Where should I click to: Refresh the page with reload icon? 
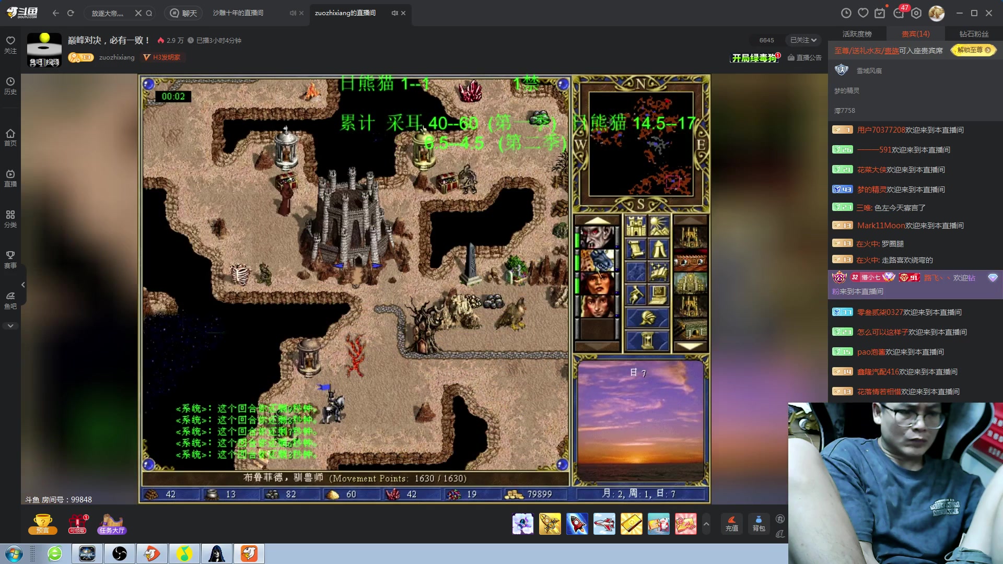pyautogui.click(x=71, y=13)
